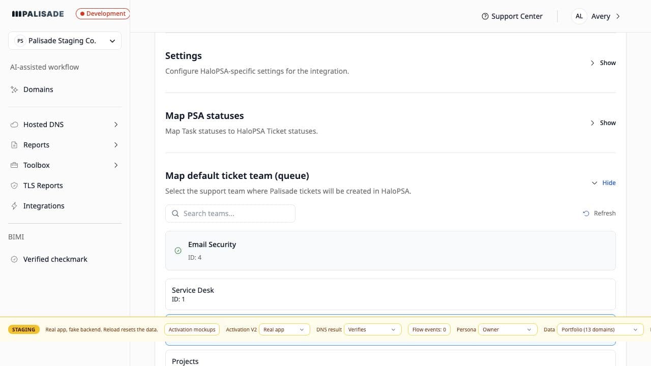Click the Flow events: 0 button
This screenshot has width=651, height=366.
tap(429, 329)
